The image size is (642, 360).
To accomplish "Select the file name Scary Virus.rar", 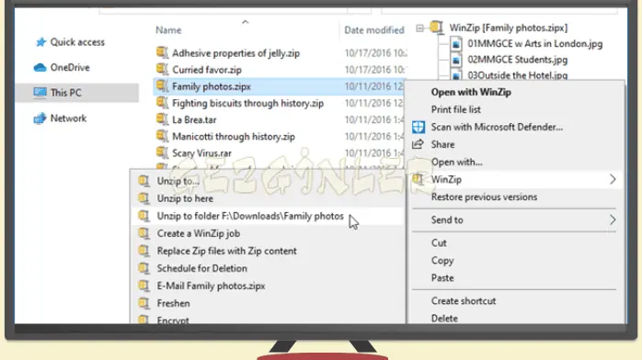I will (x=201, y=153).
